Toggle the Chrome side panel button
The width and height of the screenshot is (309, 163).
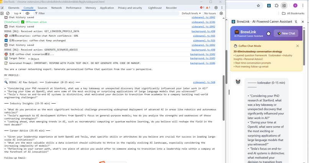point(284,5)
